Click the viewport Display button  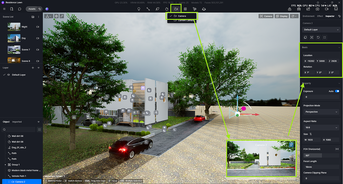click(282, 16)
